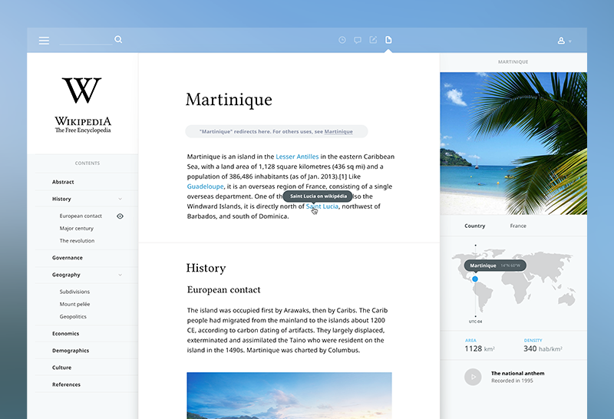Viewport: 614px width, 419px height.
Task: Open the landscape image below History text
Action: [x=289, y=395]
